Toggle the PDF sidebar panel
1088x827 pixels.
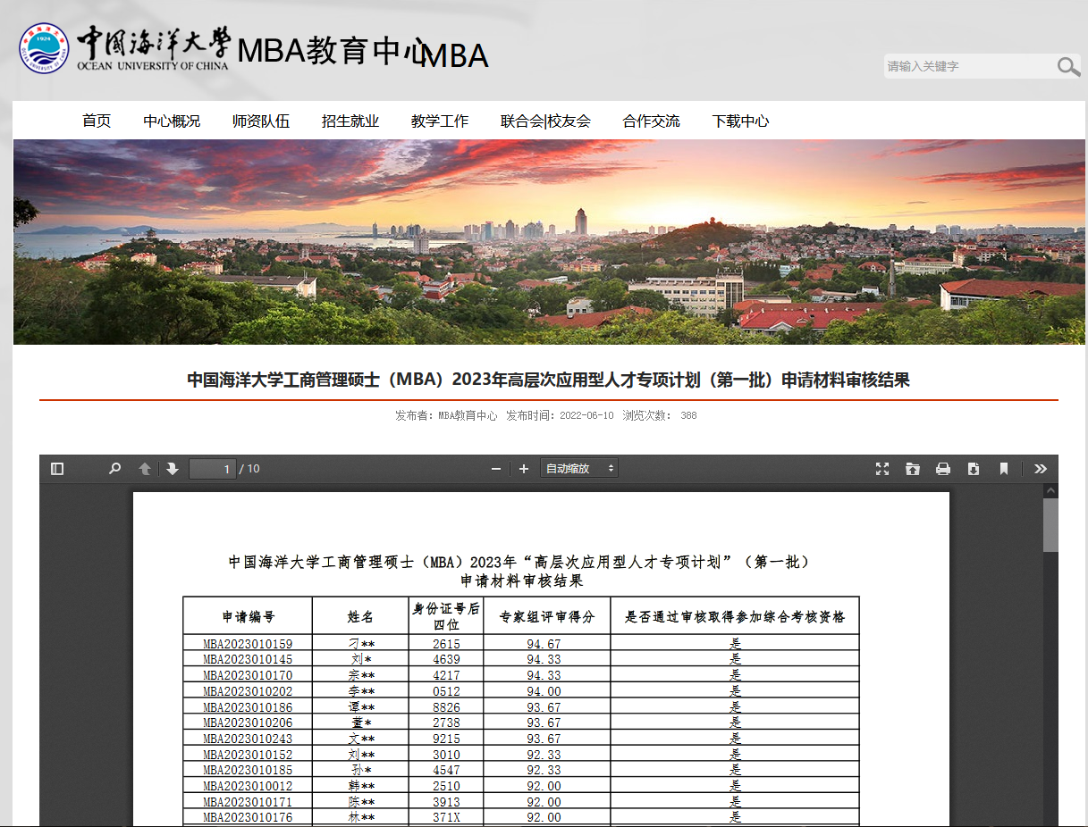click(57, 469)
